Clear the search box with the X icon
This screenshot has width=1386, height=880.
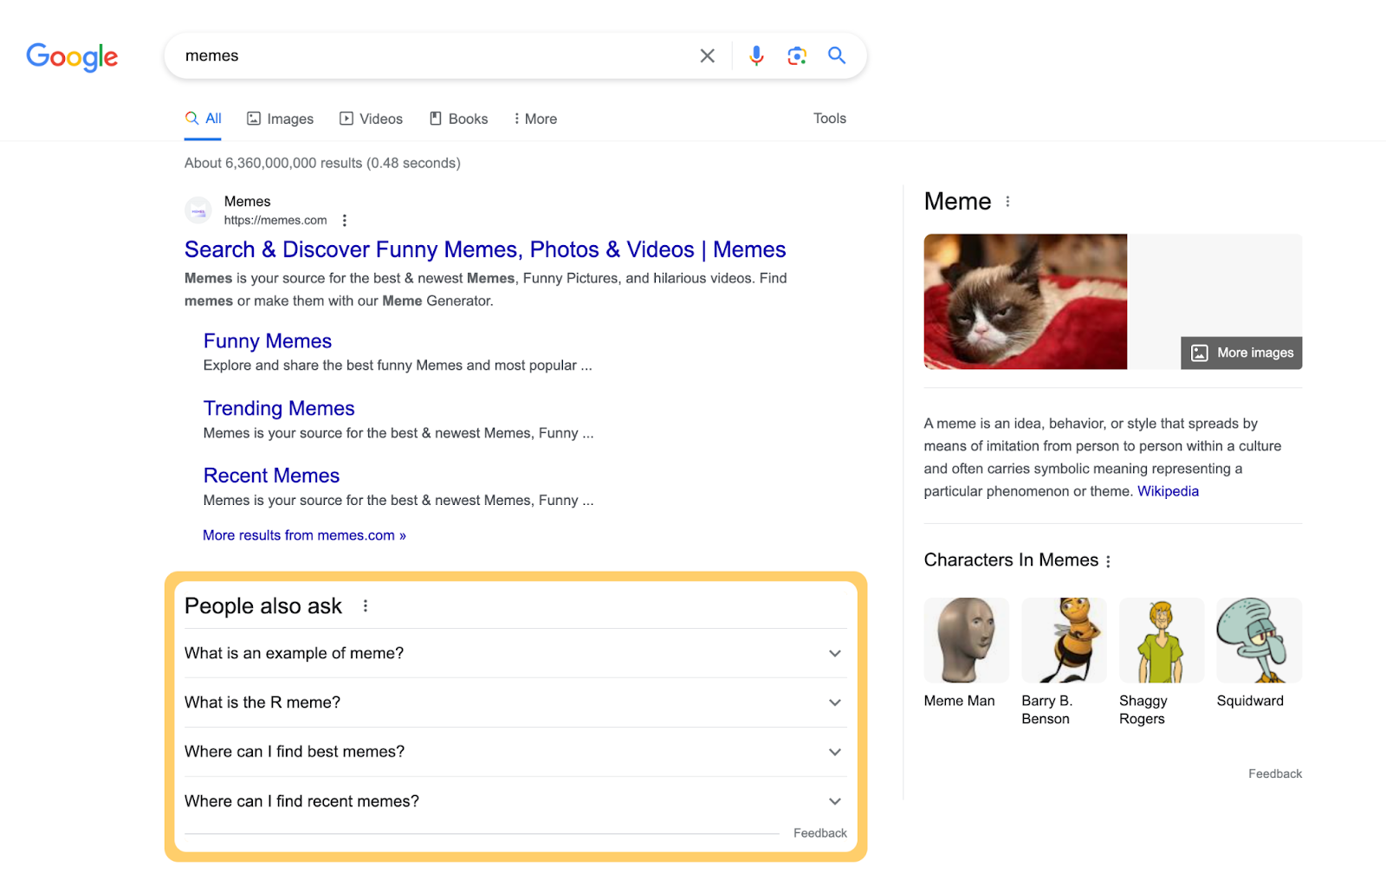click(x=708, y=55)
